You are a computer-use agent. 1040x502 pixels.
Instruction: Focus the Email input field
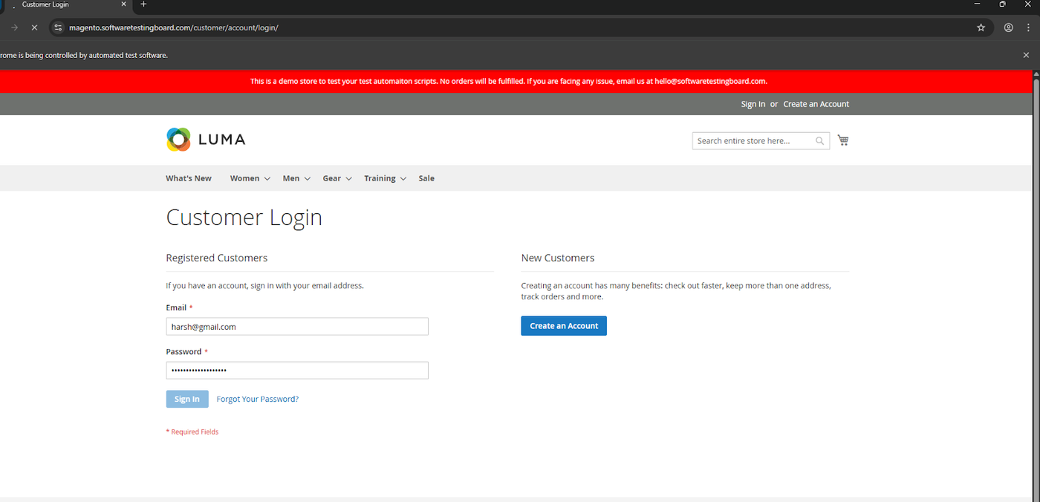[297, 327]
